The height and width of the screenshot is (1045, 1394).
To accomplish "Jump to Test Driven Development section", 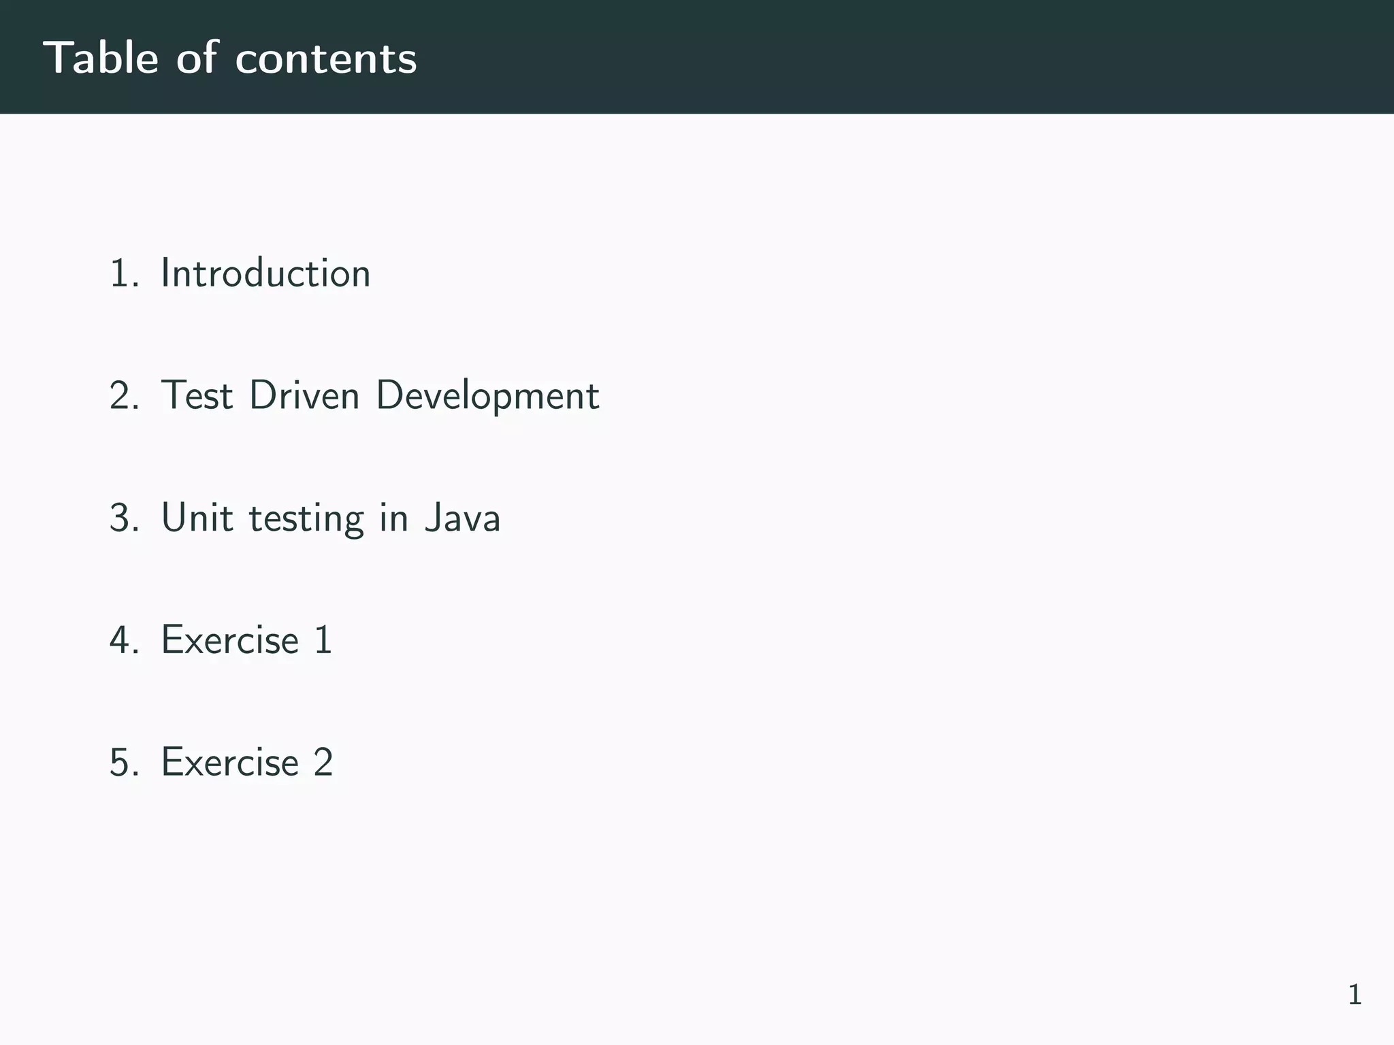I will tap(380, 395).
